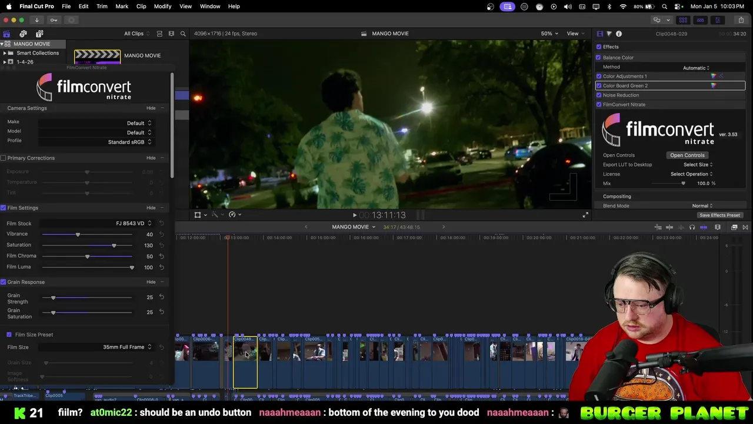Toggle clip appearance filmstrip/list view icon
This screenshot has width=753, height=424.
pos(159,34)
